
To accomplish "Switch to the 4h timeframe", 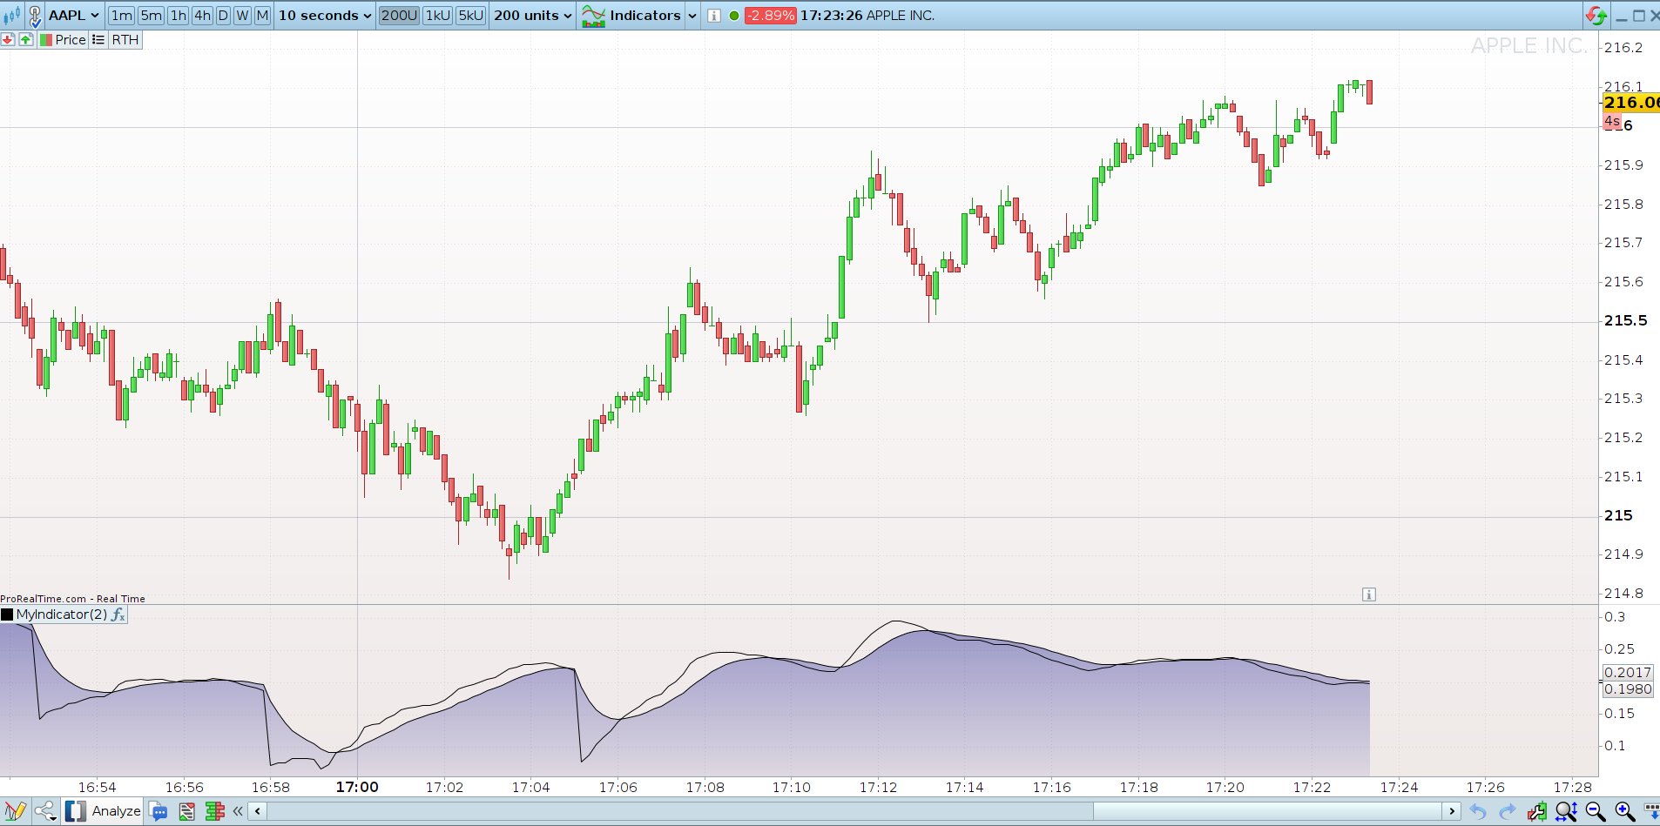I will pos(203,16).
